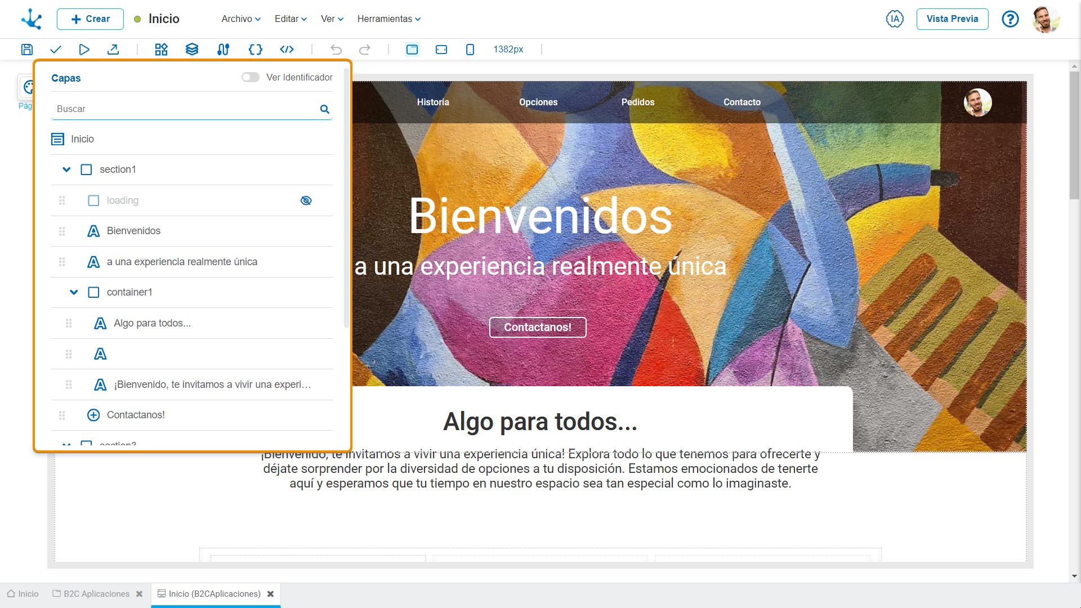Viewport: 1081px width, 608px height.
Task: Click the user avatar in top bar
Action: [1046, 19]
